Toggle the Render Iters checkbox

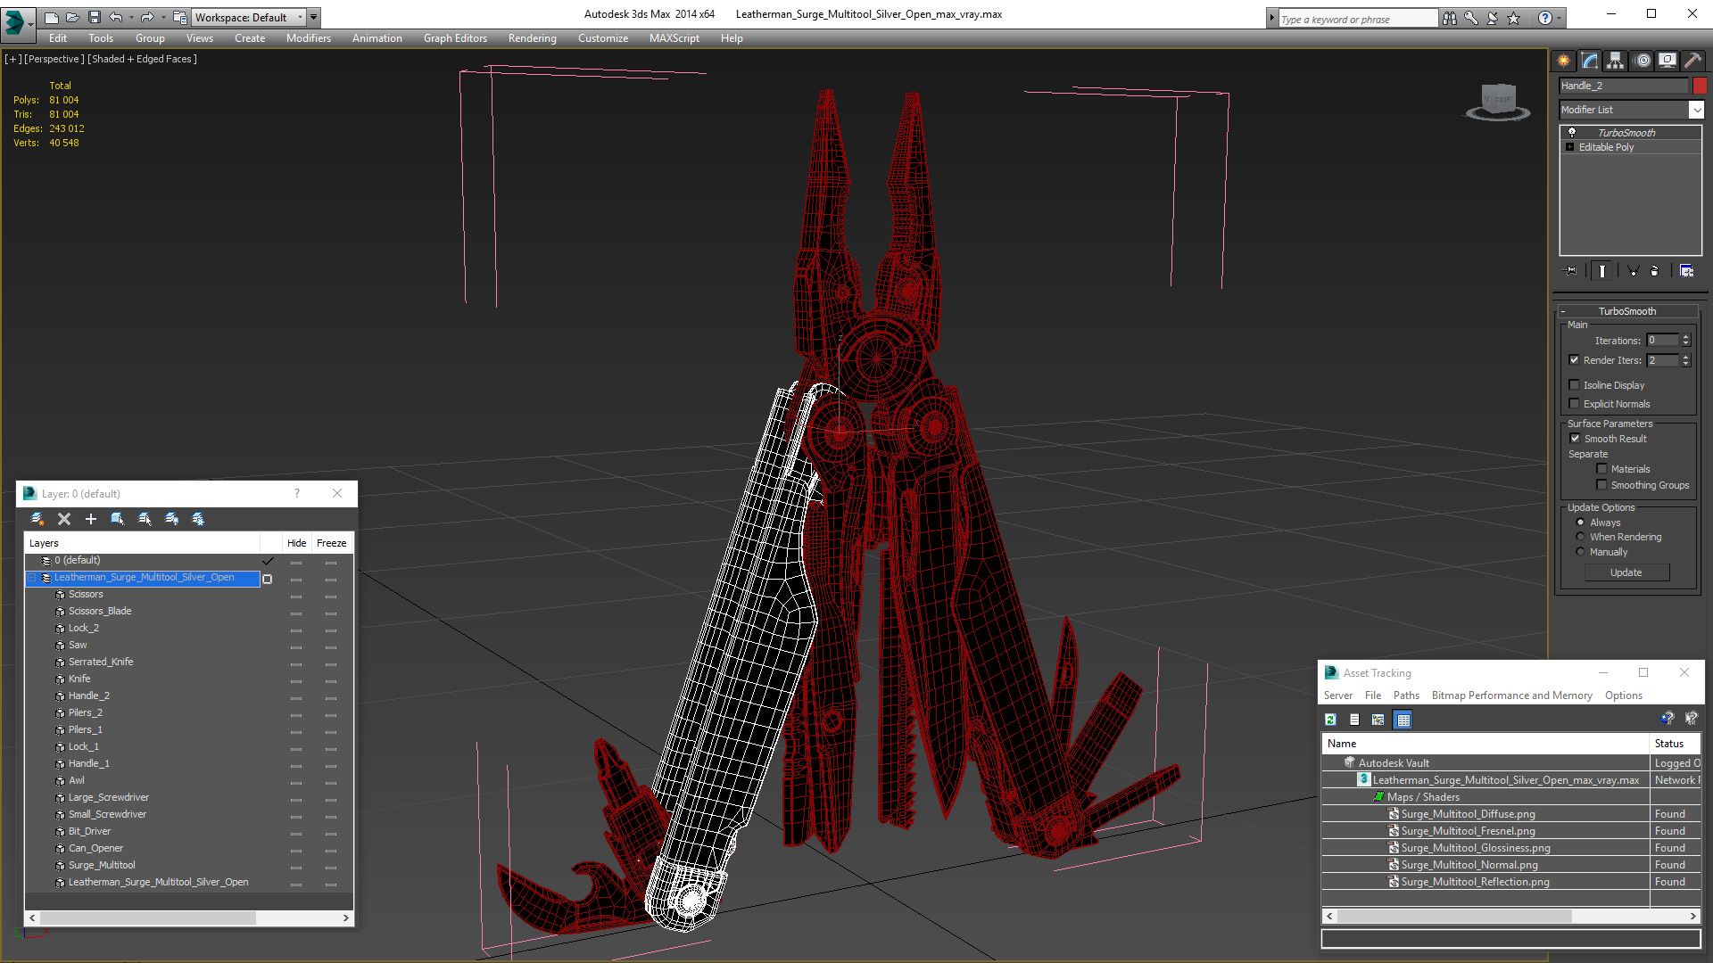coord(1574,360)
